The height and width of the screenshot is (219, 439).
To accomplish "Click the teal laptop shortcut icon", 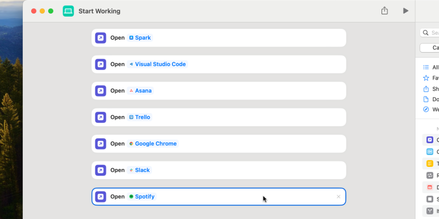I will pyautogui.click(x=68, y=11).
